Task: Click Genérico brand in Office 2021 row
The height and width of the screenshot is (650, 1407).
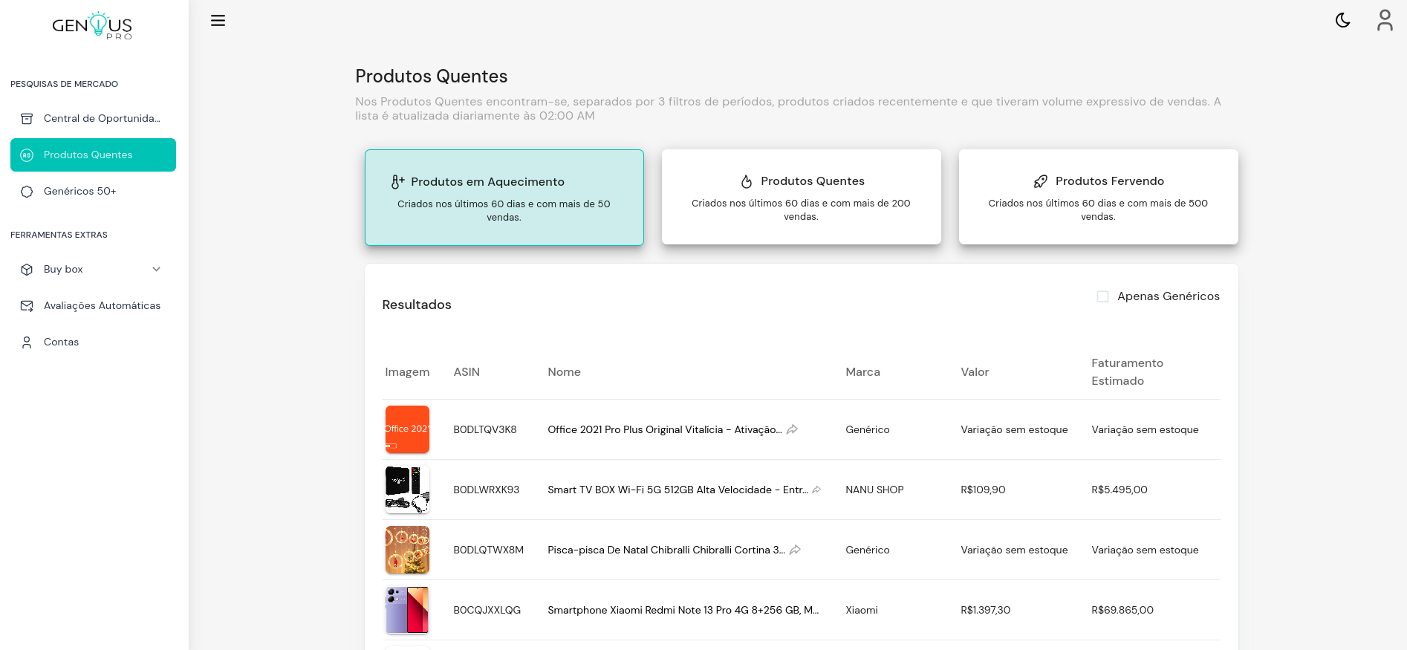Action: [x=868, y=429]
